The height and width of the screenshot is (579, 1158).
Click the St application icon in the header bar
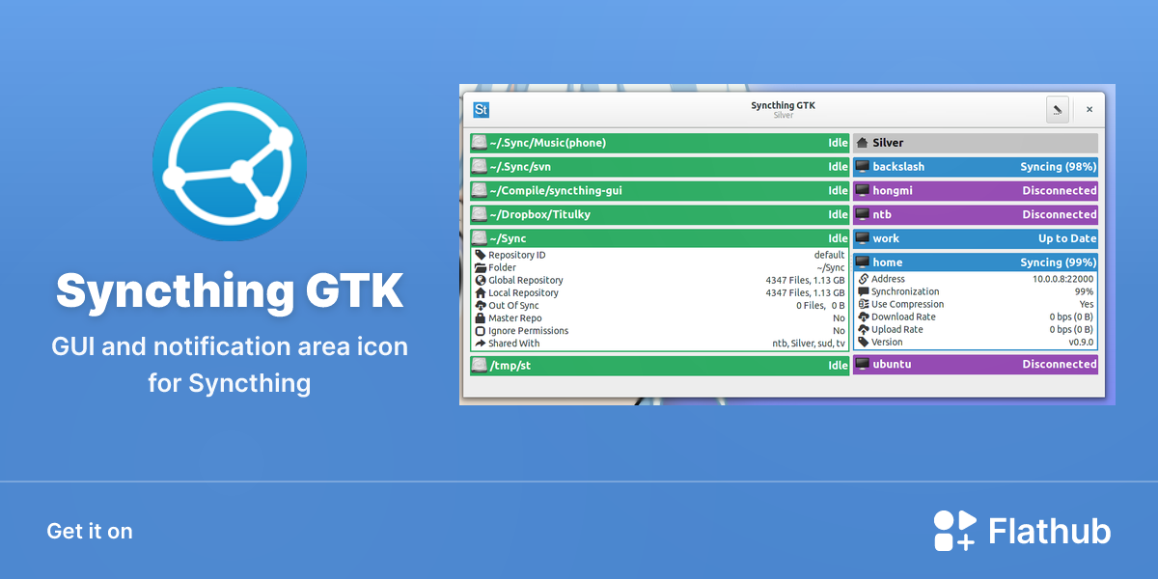(x=482, y=110)
